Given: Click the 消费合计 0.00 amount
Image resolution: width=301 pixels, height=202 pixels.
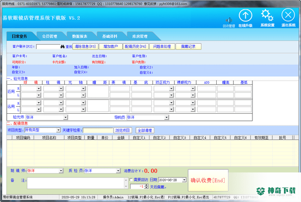Looking at the screenshot, I should pos(150,171).
